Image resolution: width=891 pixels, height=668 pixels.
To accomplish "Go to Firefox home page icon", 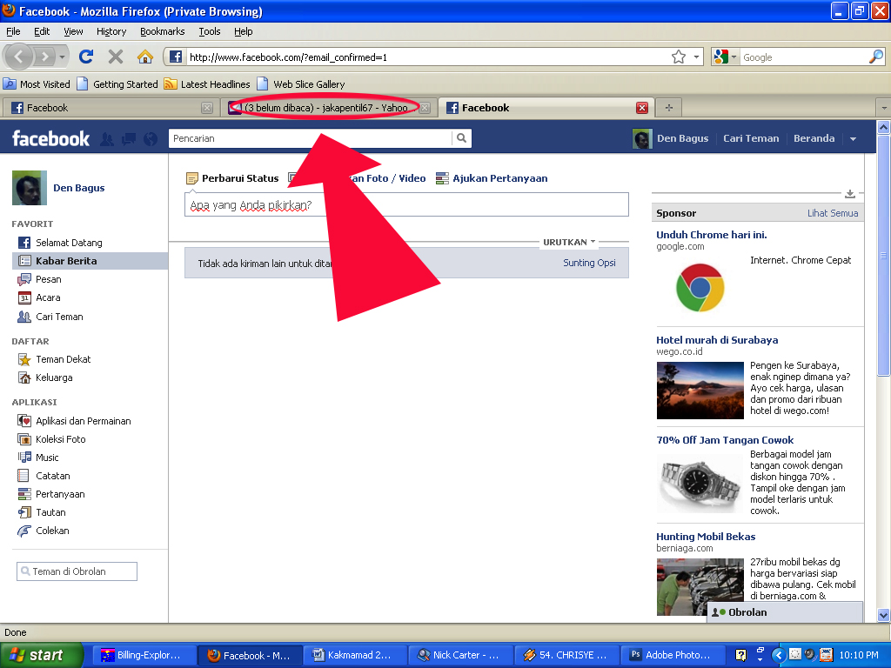I will click(145, 57).
